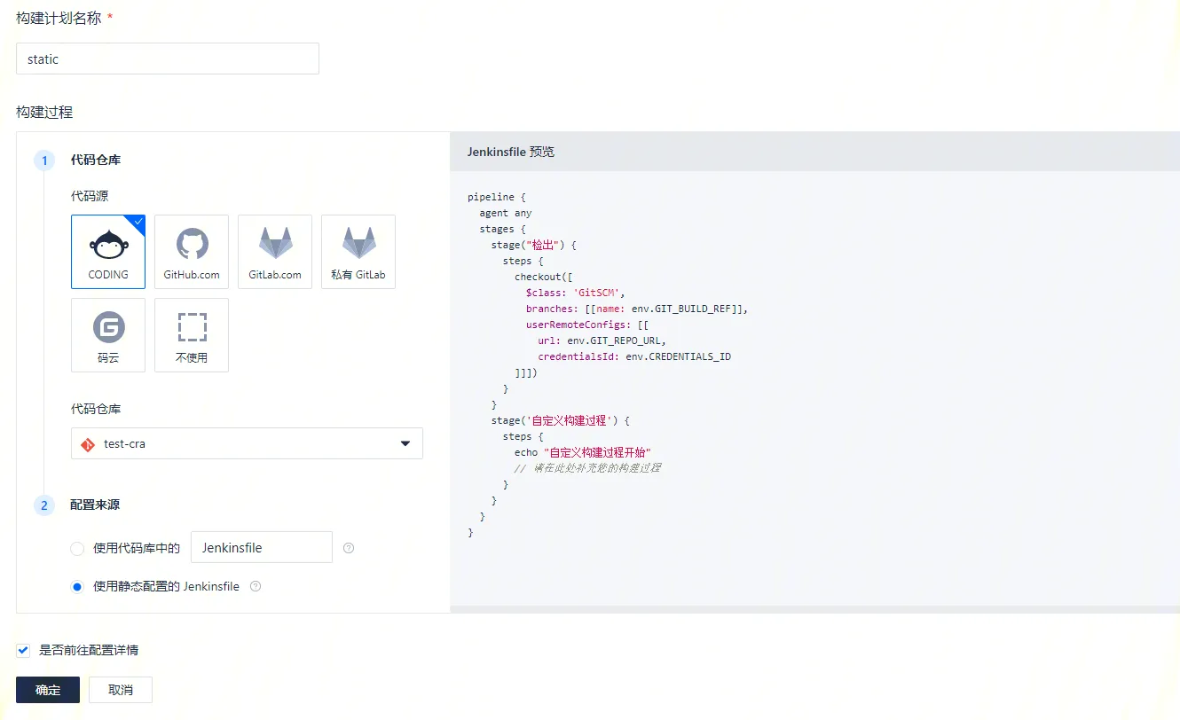Viewport: 1180px width, 720px height.
Task: Select the 使用静态配置的 Jenkinsfile radio button
Action: coord(77,587)
